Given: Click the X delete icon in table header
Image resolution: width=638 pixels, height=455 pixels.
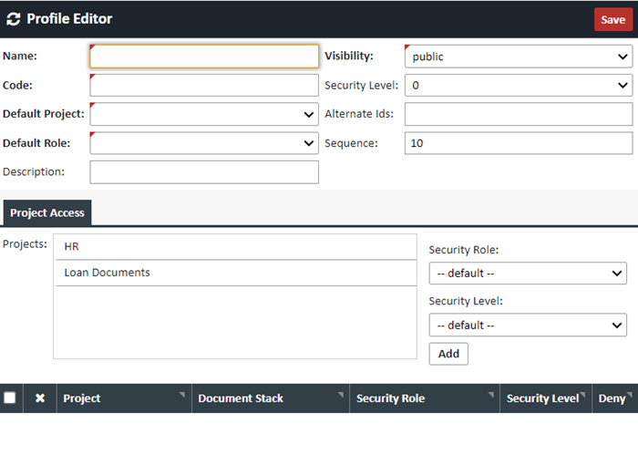Looking at the screenshot, I should point(40,398).
